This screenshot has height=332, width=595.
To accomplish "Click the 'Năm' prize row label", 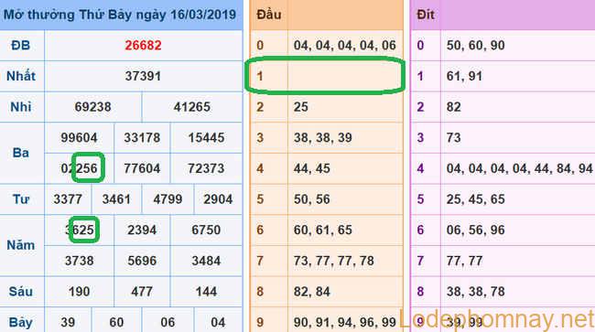I will tap(21, 245).
